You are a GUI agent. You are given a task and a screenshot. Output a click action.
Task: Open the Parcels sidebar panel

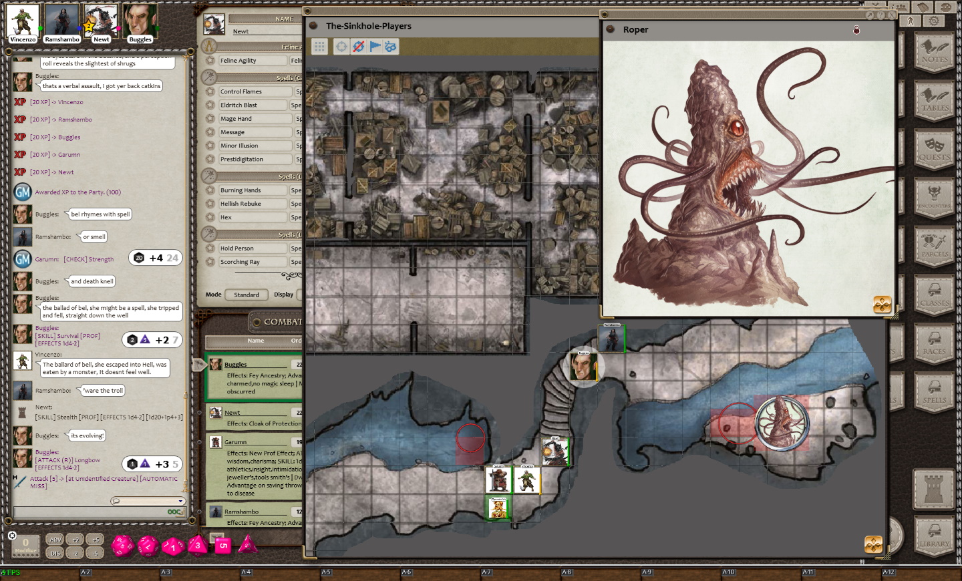[x=934, y=246]
